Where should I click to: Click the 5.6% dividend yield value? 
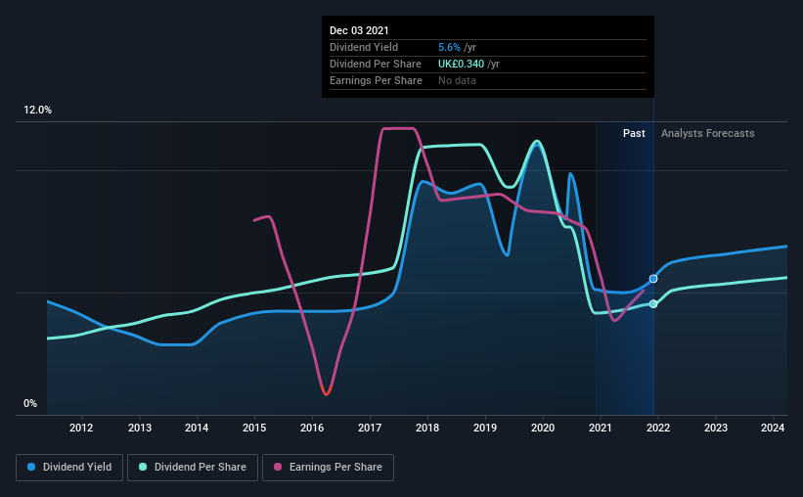pyautogui.click(x=449, y=47)
